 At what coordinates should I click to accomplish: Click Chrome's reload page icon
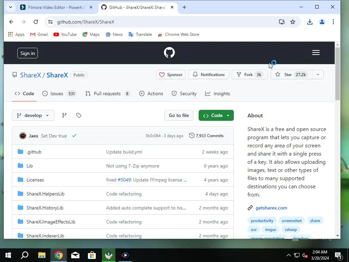point(35,22)
